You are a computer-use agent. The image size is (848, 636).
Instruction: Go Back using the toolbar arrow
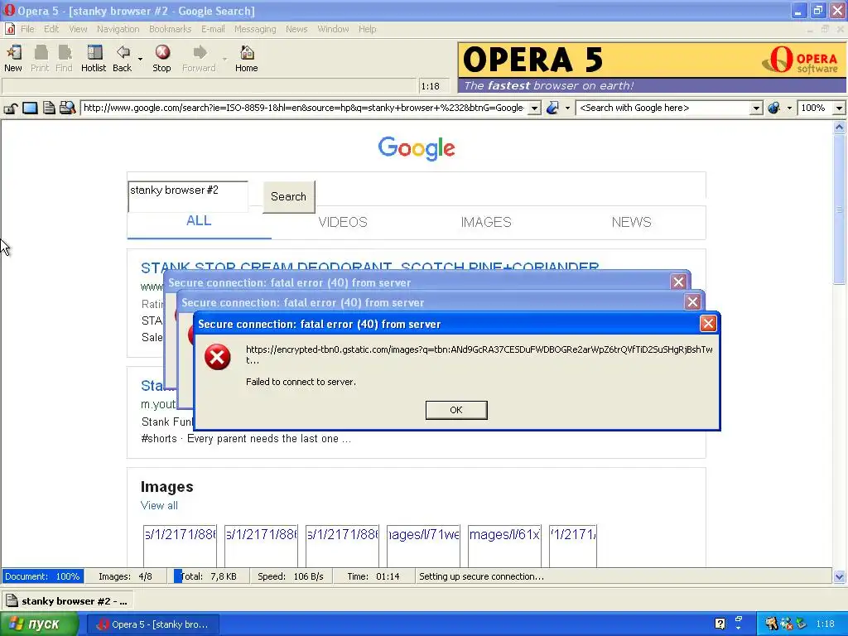pos(123,53)
